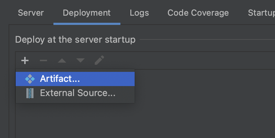Click the minus Remove deployment icon

tap(43, 60)
